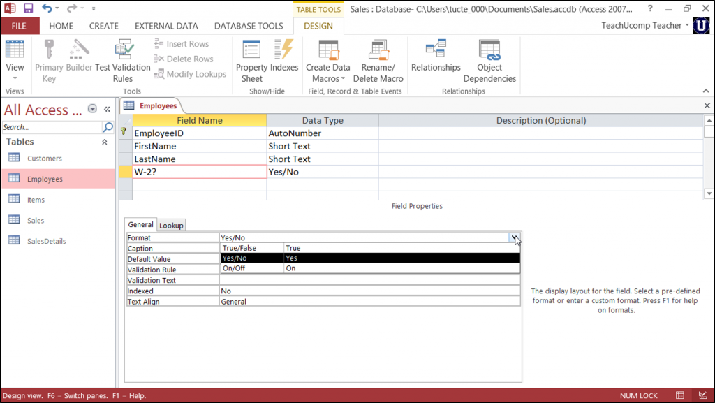
Task: Open navigation pane category menu arrow
Action: pyautogui.click(x=92, y=108)
